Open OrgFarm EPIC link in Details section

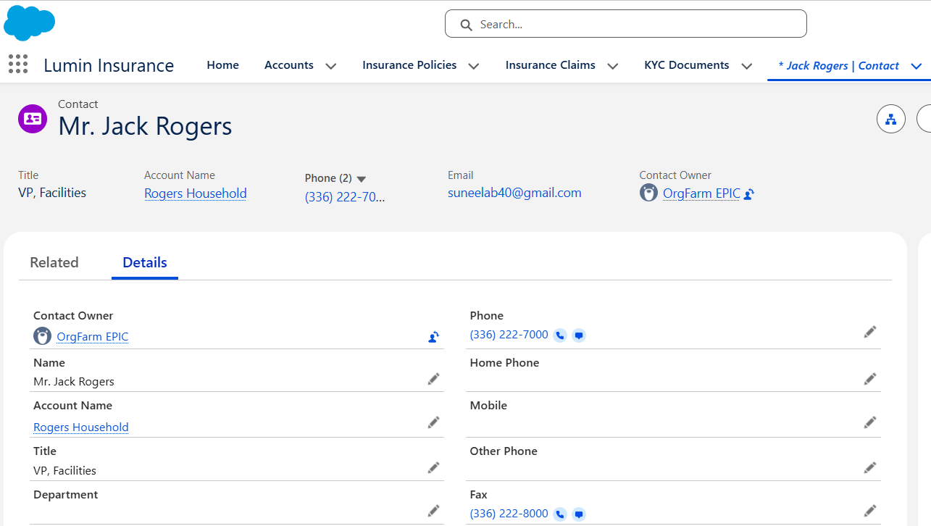[x=93, y=337]
